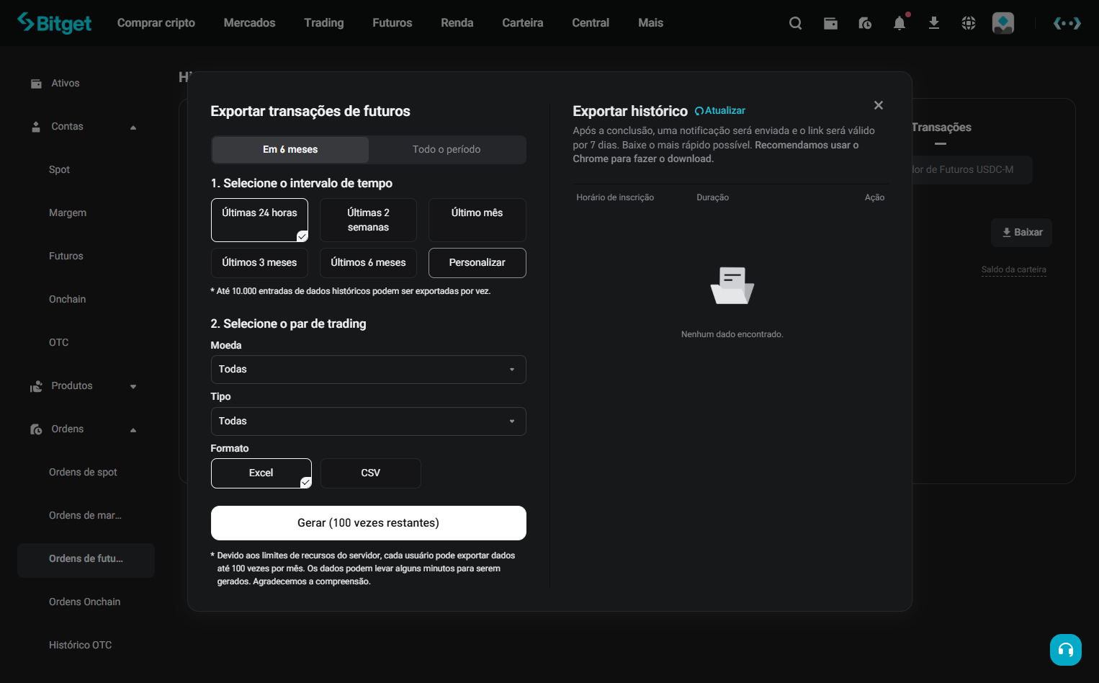This screenshot has height=683, width=1099.
Task: Choose CSV export format
Action: 370,473
